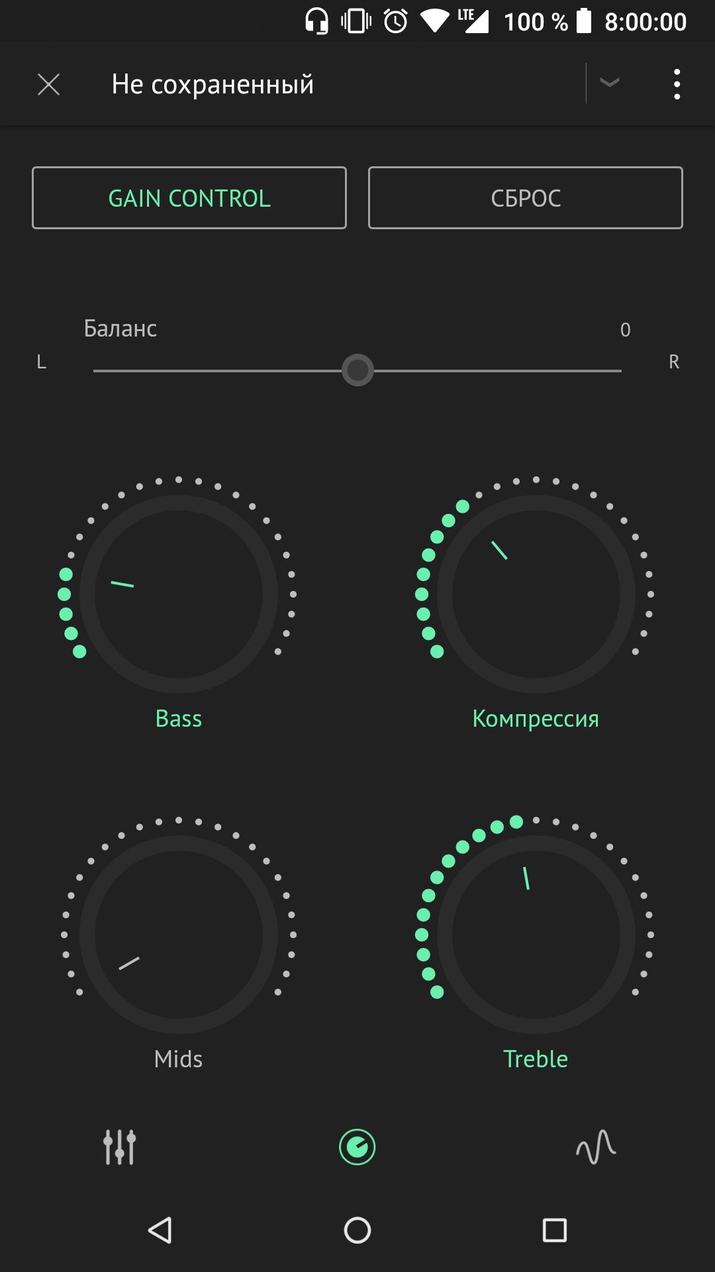Switch to the waveform curve tab
Viewport: 715px width, 1272px height.
[596, 1147]
